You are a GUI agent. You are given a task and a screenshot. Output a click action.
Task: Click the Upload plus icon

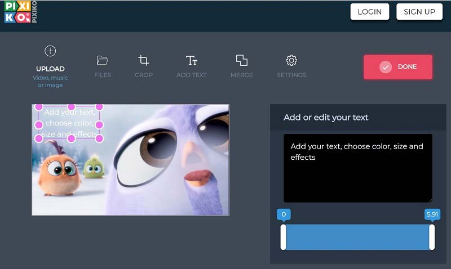coord(50,51)
